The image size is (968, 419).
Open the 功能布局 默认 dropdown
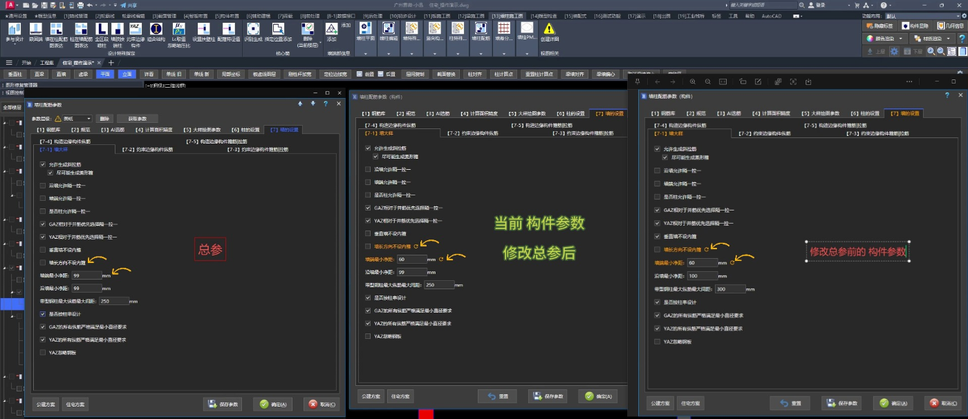coord(924,15)
